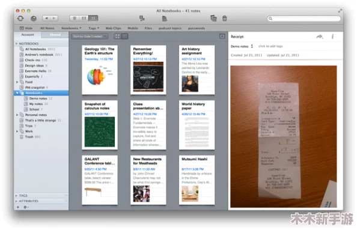The height and width of the screenshot is (230, 357).
Task: Click the new note in notebook icon
Action: pyautogui.click(x=142, y=19)
